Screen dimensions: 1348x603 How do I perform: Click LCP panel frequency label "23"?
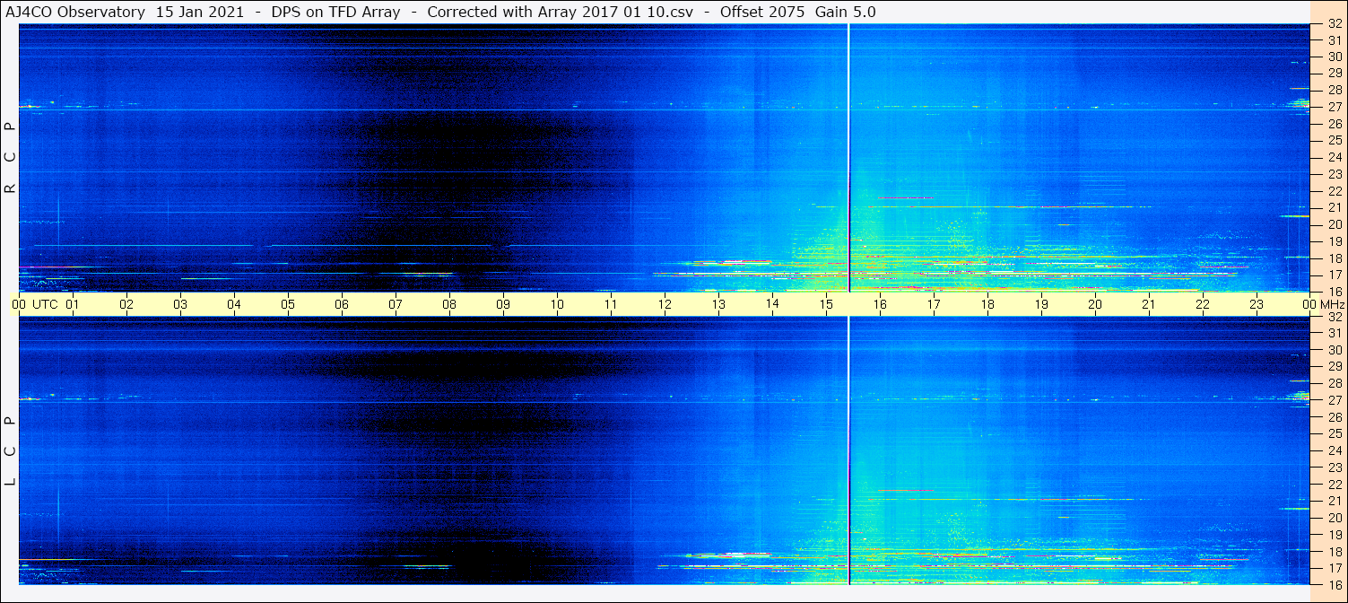point(1335,467)
